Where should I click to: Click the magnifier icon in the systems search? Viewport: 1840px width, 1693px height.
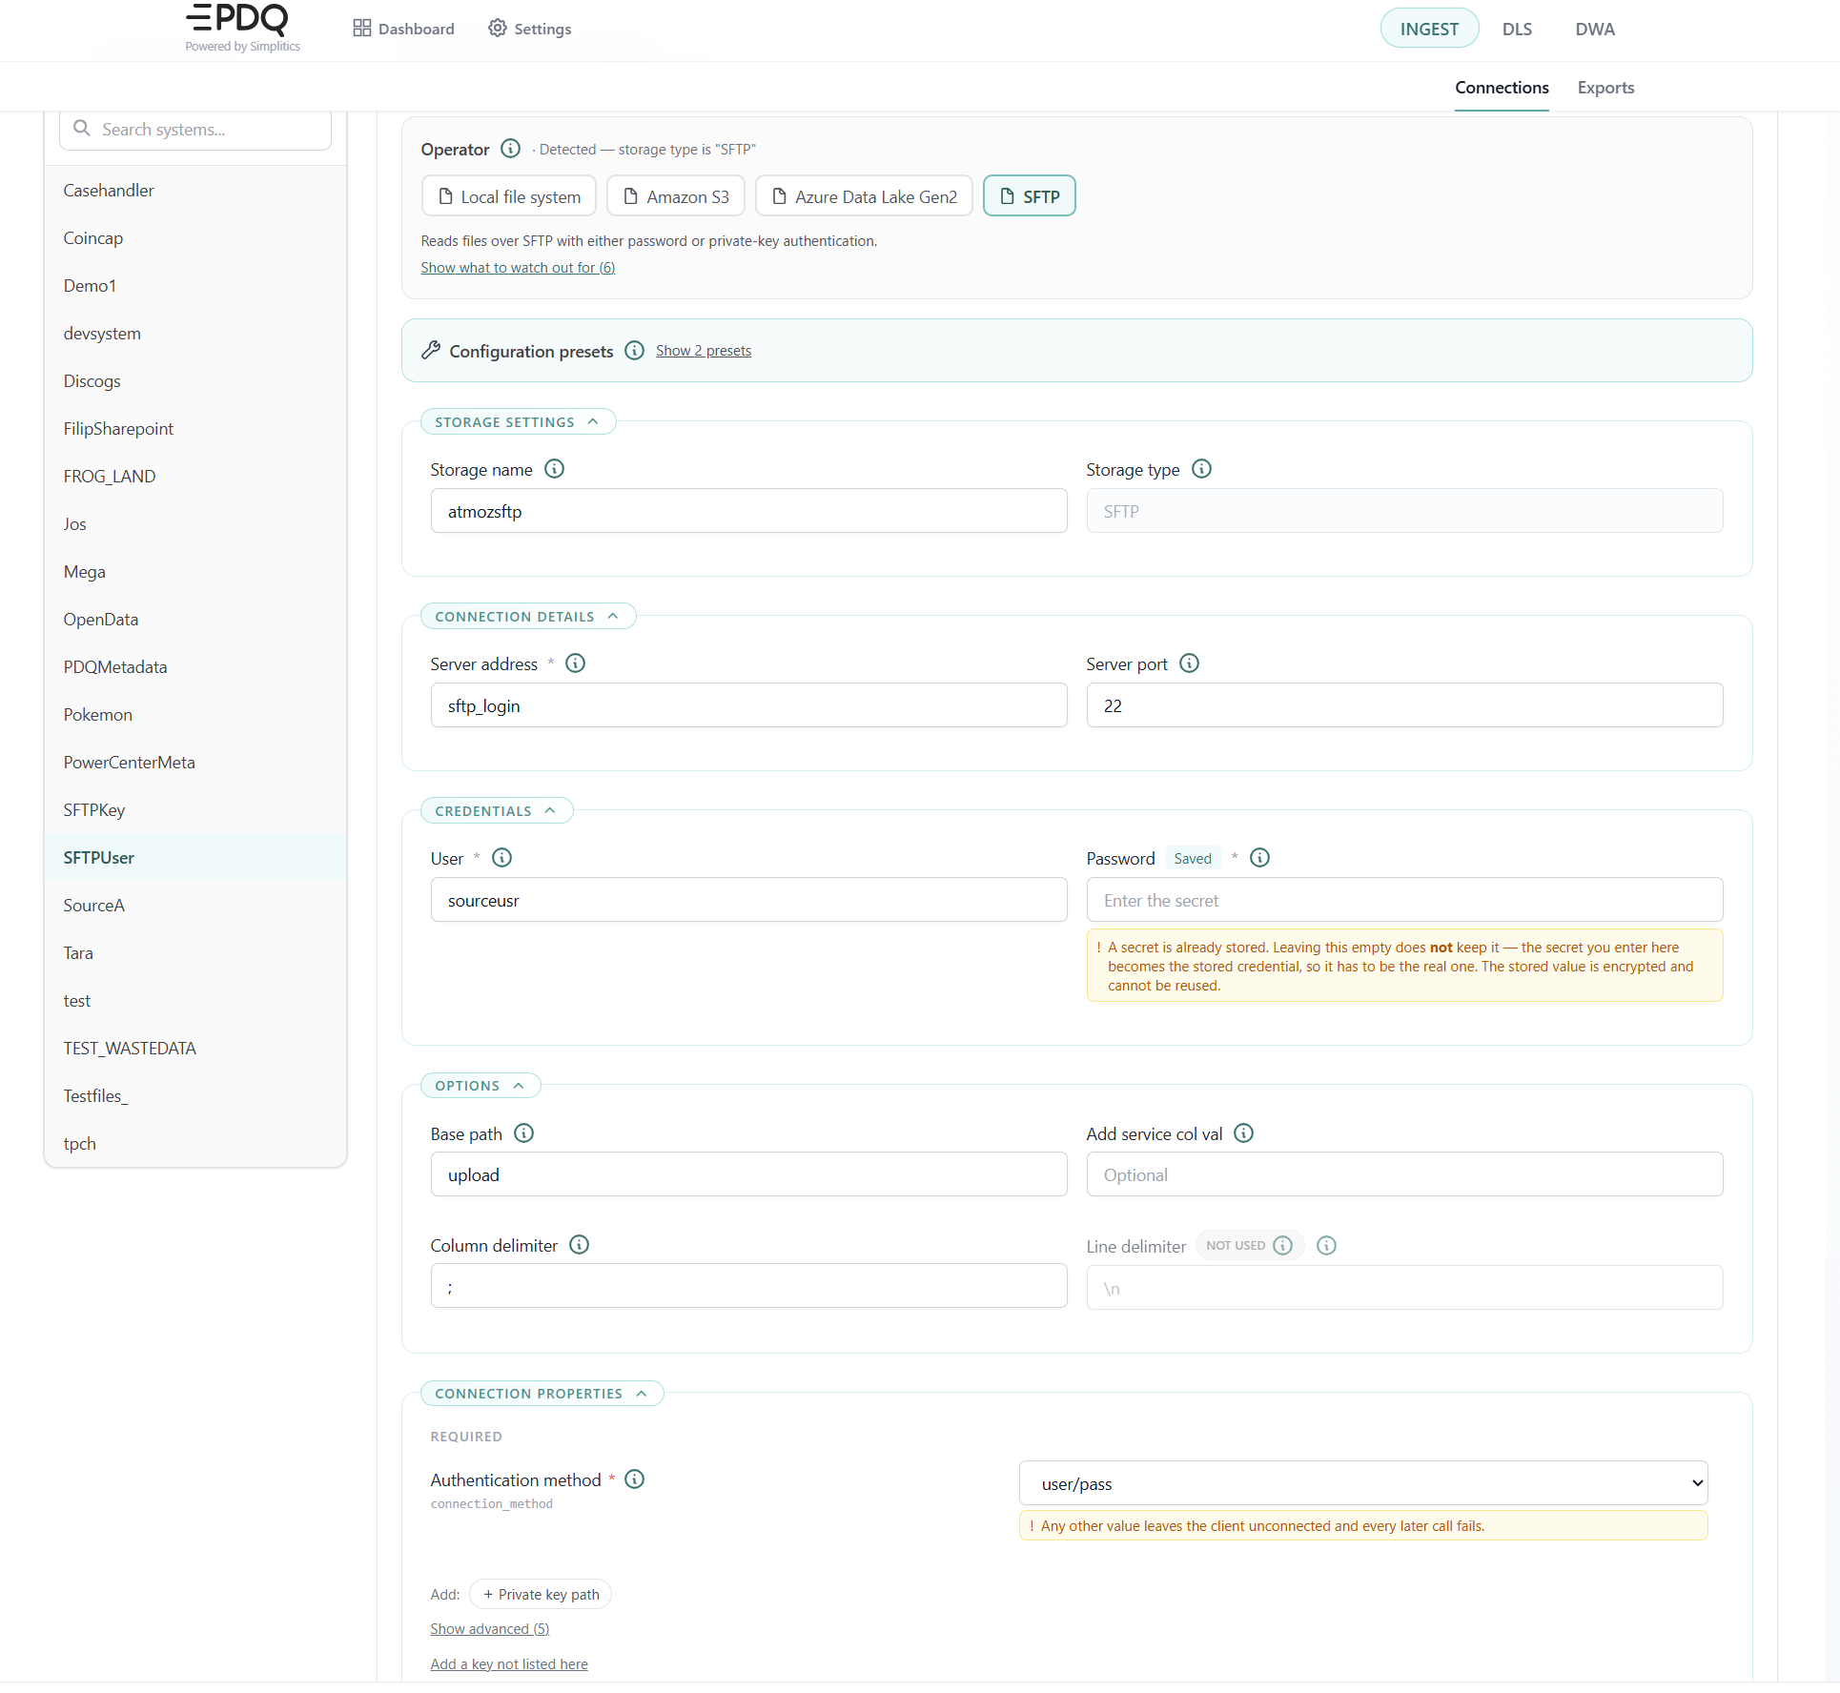coord(82,129)
